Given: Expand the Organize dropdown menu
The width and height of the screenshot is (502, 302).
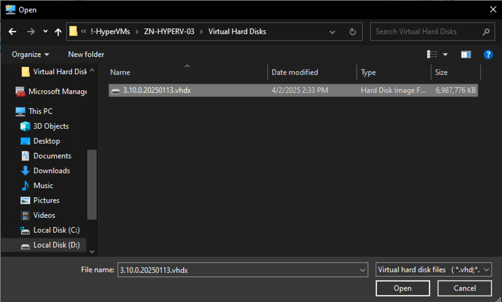Looking at the screenshot, I should pos(30,54).
